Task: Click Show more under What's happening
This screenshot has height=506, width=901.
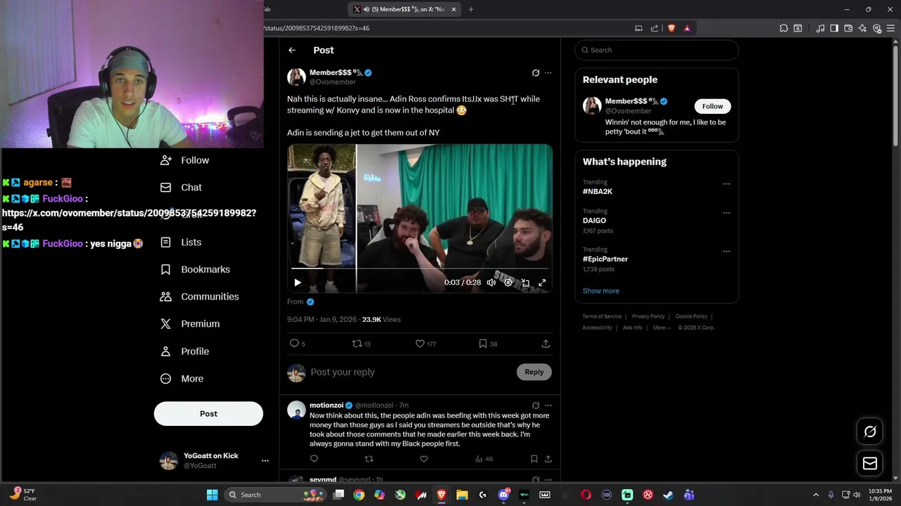Action: (x=600, y=291)
